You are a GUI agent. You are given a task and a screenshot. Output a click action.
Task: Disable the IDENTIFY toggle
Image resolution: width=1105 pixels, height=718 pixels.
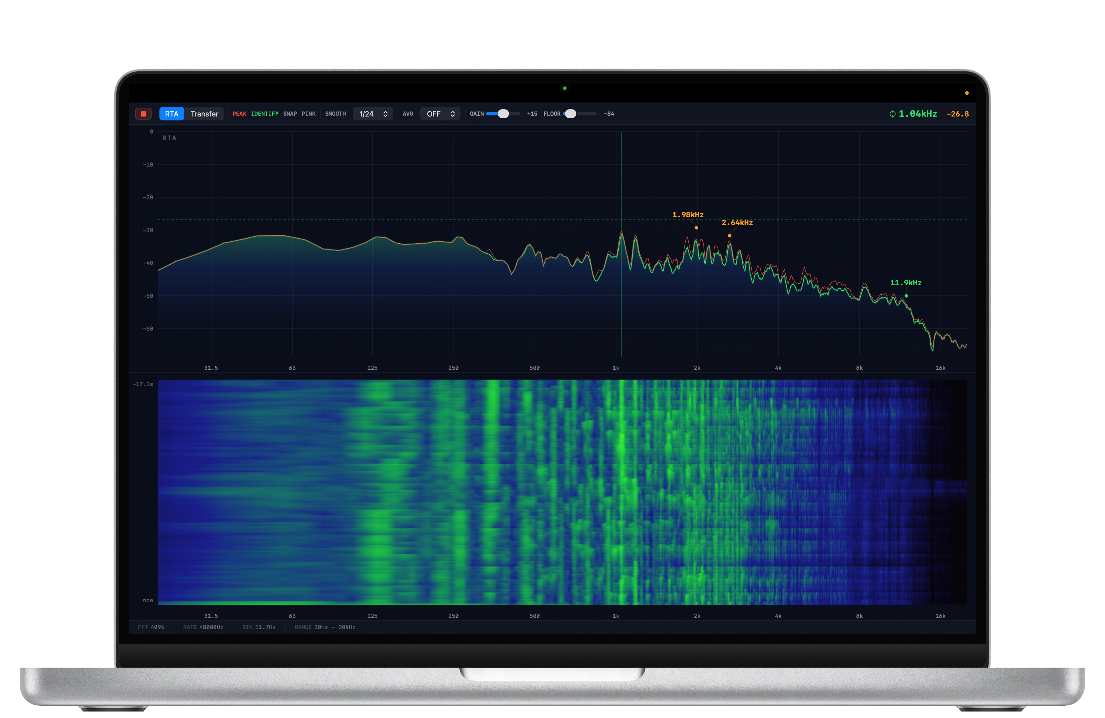265,114
